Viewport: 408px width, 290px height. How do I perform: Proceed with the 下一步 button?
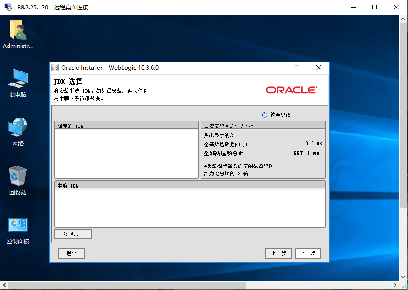[308, 253]
